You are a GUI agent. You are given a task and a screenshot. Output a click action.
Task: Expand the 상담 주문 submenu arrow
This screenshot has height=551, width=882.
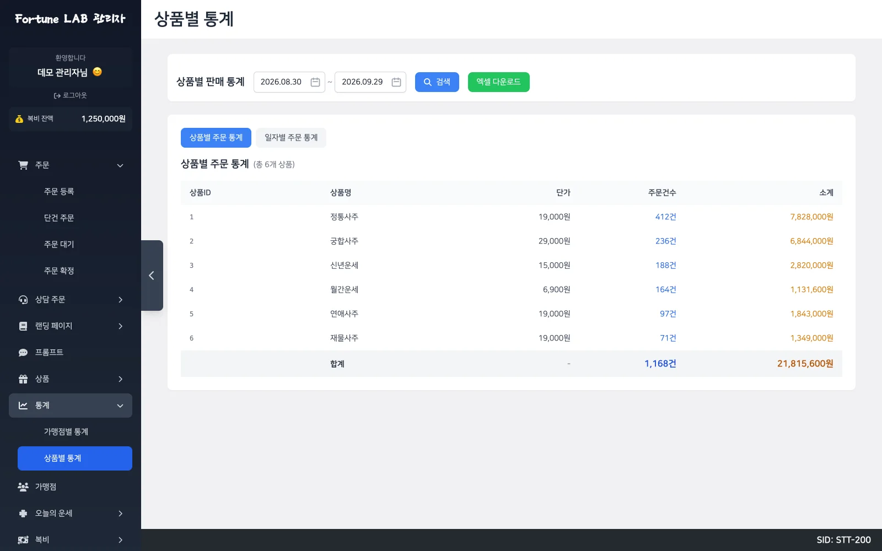(x=120, y=300)
